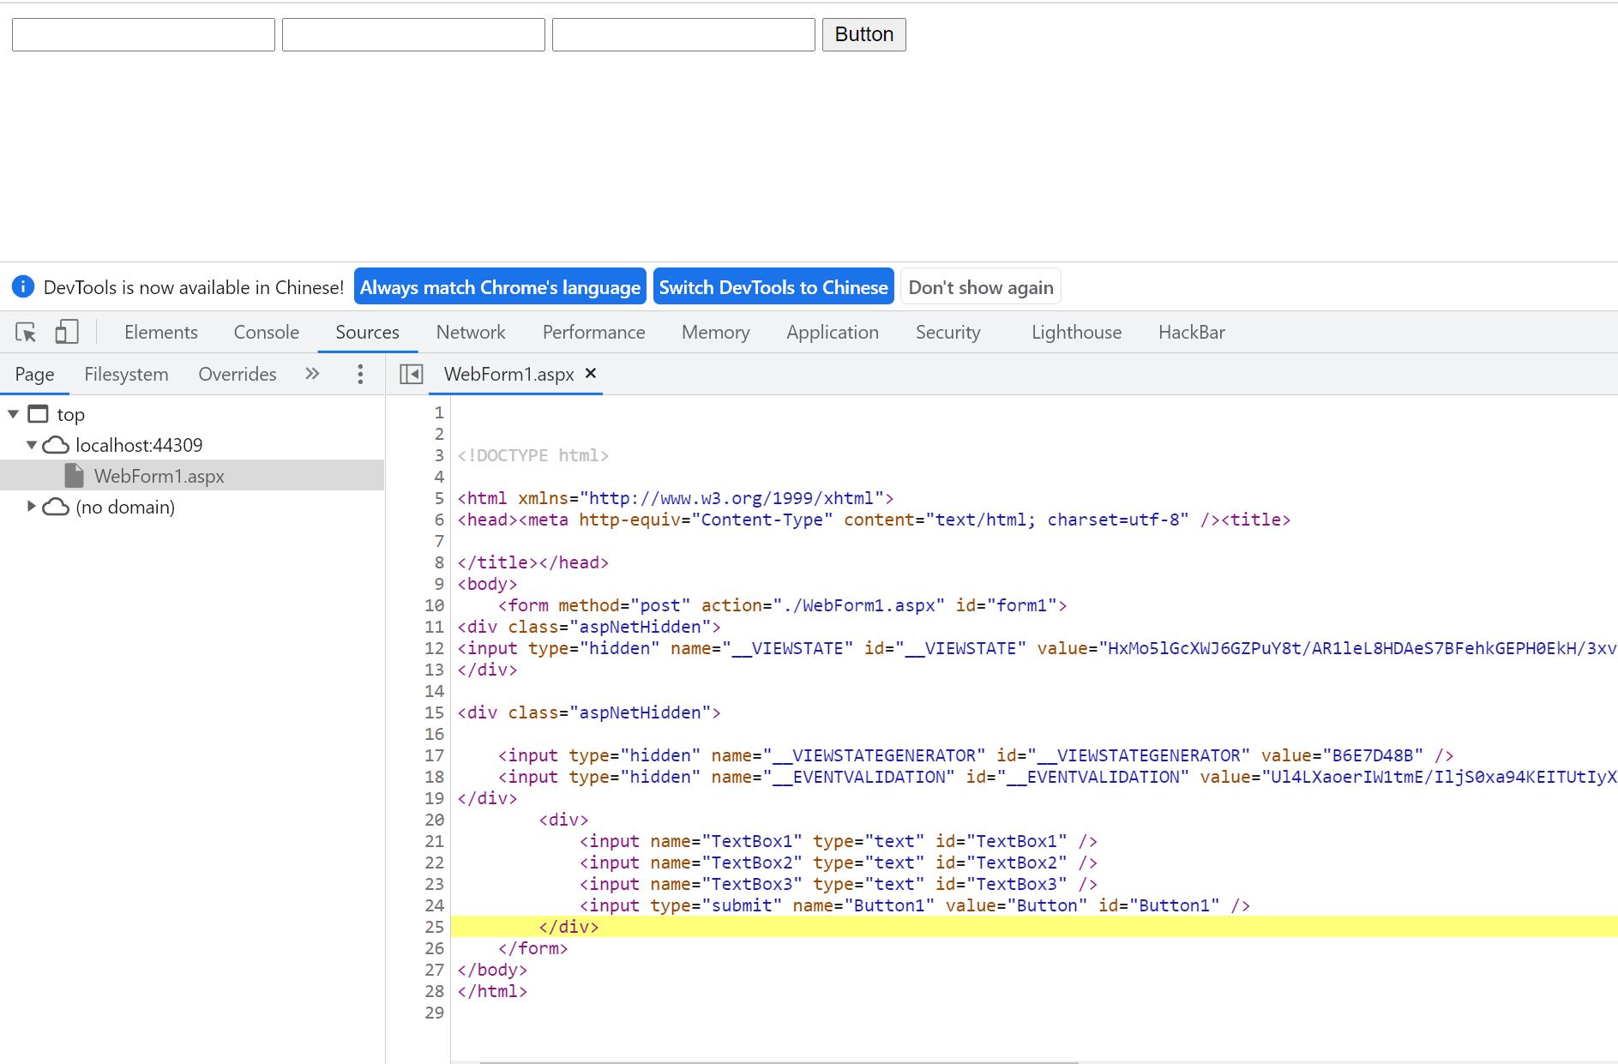Select WebForm1.aspx in the file tree

192,476
